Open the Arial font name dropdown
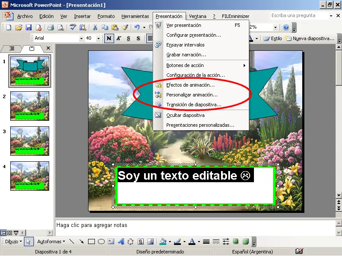Screen dimensions: 342x256 pos(81,38)
